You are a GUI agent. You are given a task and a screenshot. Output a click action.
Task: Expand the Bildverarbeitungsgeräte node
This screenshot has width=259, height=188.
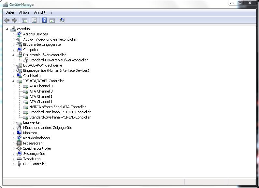point(13,44)
